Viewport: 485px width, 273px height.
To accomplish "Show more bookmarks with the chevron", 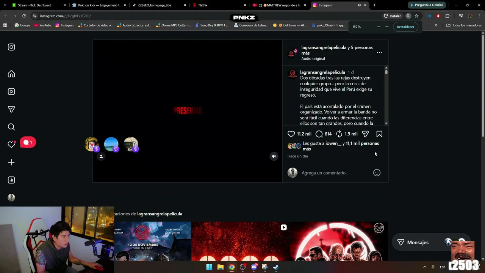I will tap(436, 25).
